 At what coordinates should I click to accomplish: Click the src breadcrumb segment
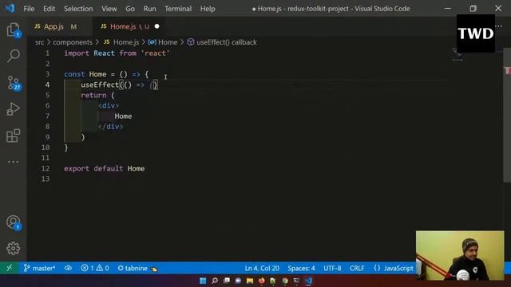point(39,42)
